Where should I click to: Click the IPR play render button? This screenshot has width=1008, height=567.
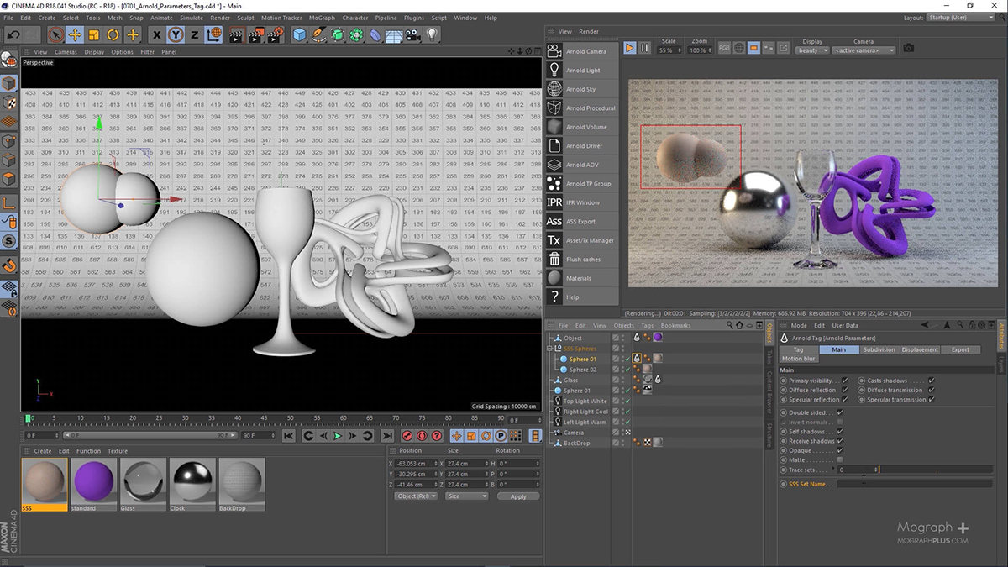click(630, 48)
